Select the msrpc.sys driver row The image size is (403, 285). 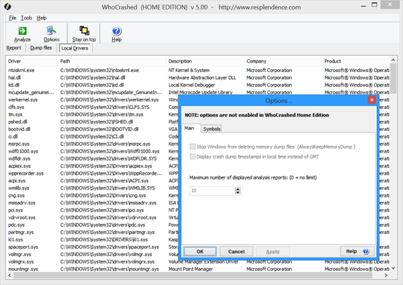[x=93, y=144]
